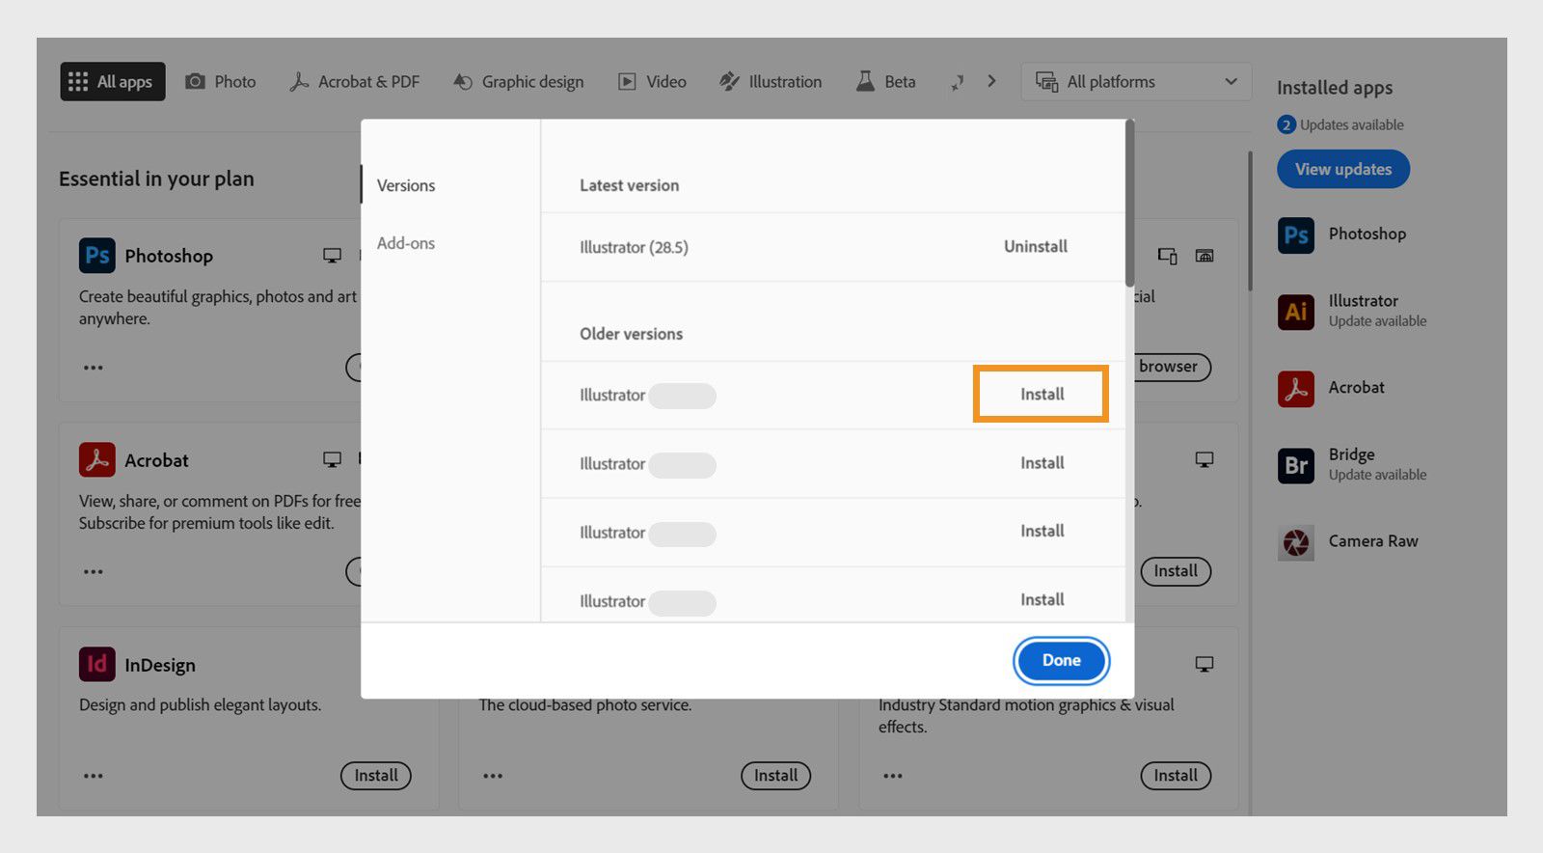Open the Acrobat card three-dot menu

coord(93,572)
